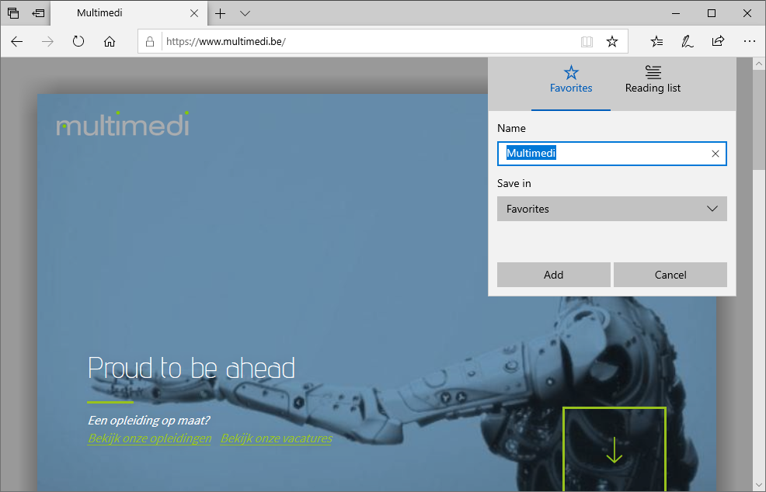Viewport: 766px width, 492px height.
Task: Open the Bekijk onze vacatures link
Action: point(276,438)
